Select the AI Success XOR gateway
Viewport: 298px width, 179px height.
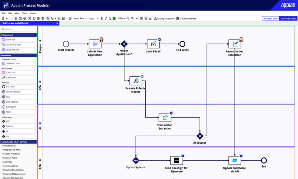(x=200, y=136)
